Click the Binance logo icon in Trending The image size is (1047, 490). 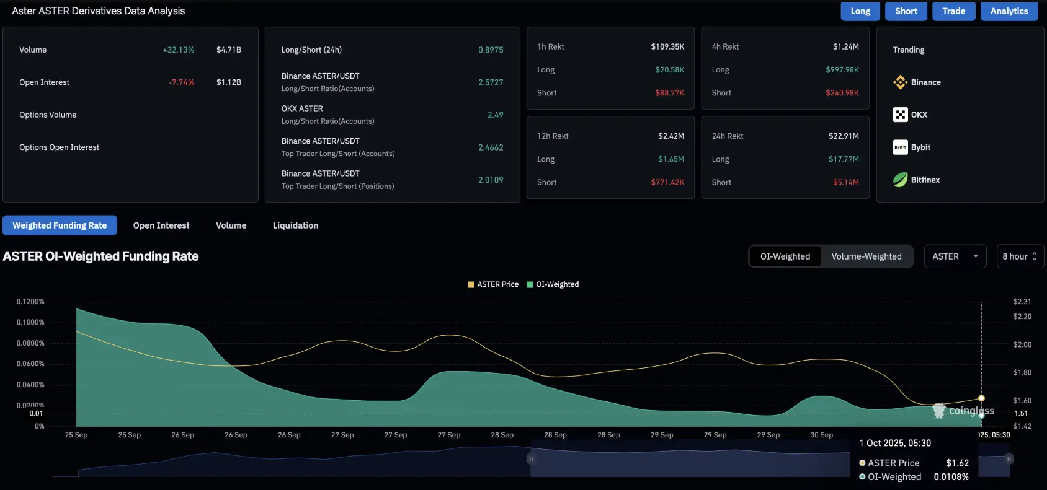[x=900, y=82]
